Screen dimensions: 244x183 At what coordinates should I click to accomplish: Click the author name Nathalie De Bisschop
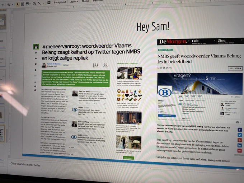pyautogui.click(x=54, y=64)
